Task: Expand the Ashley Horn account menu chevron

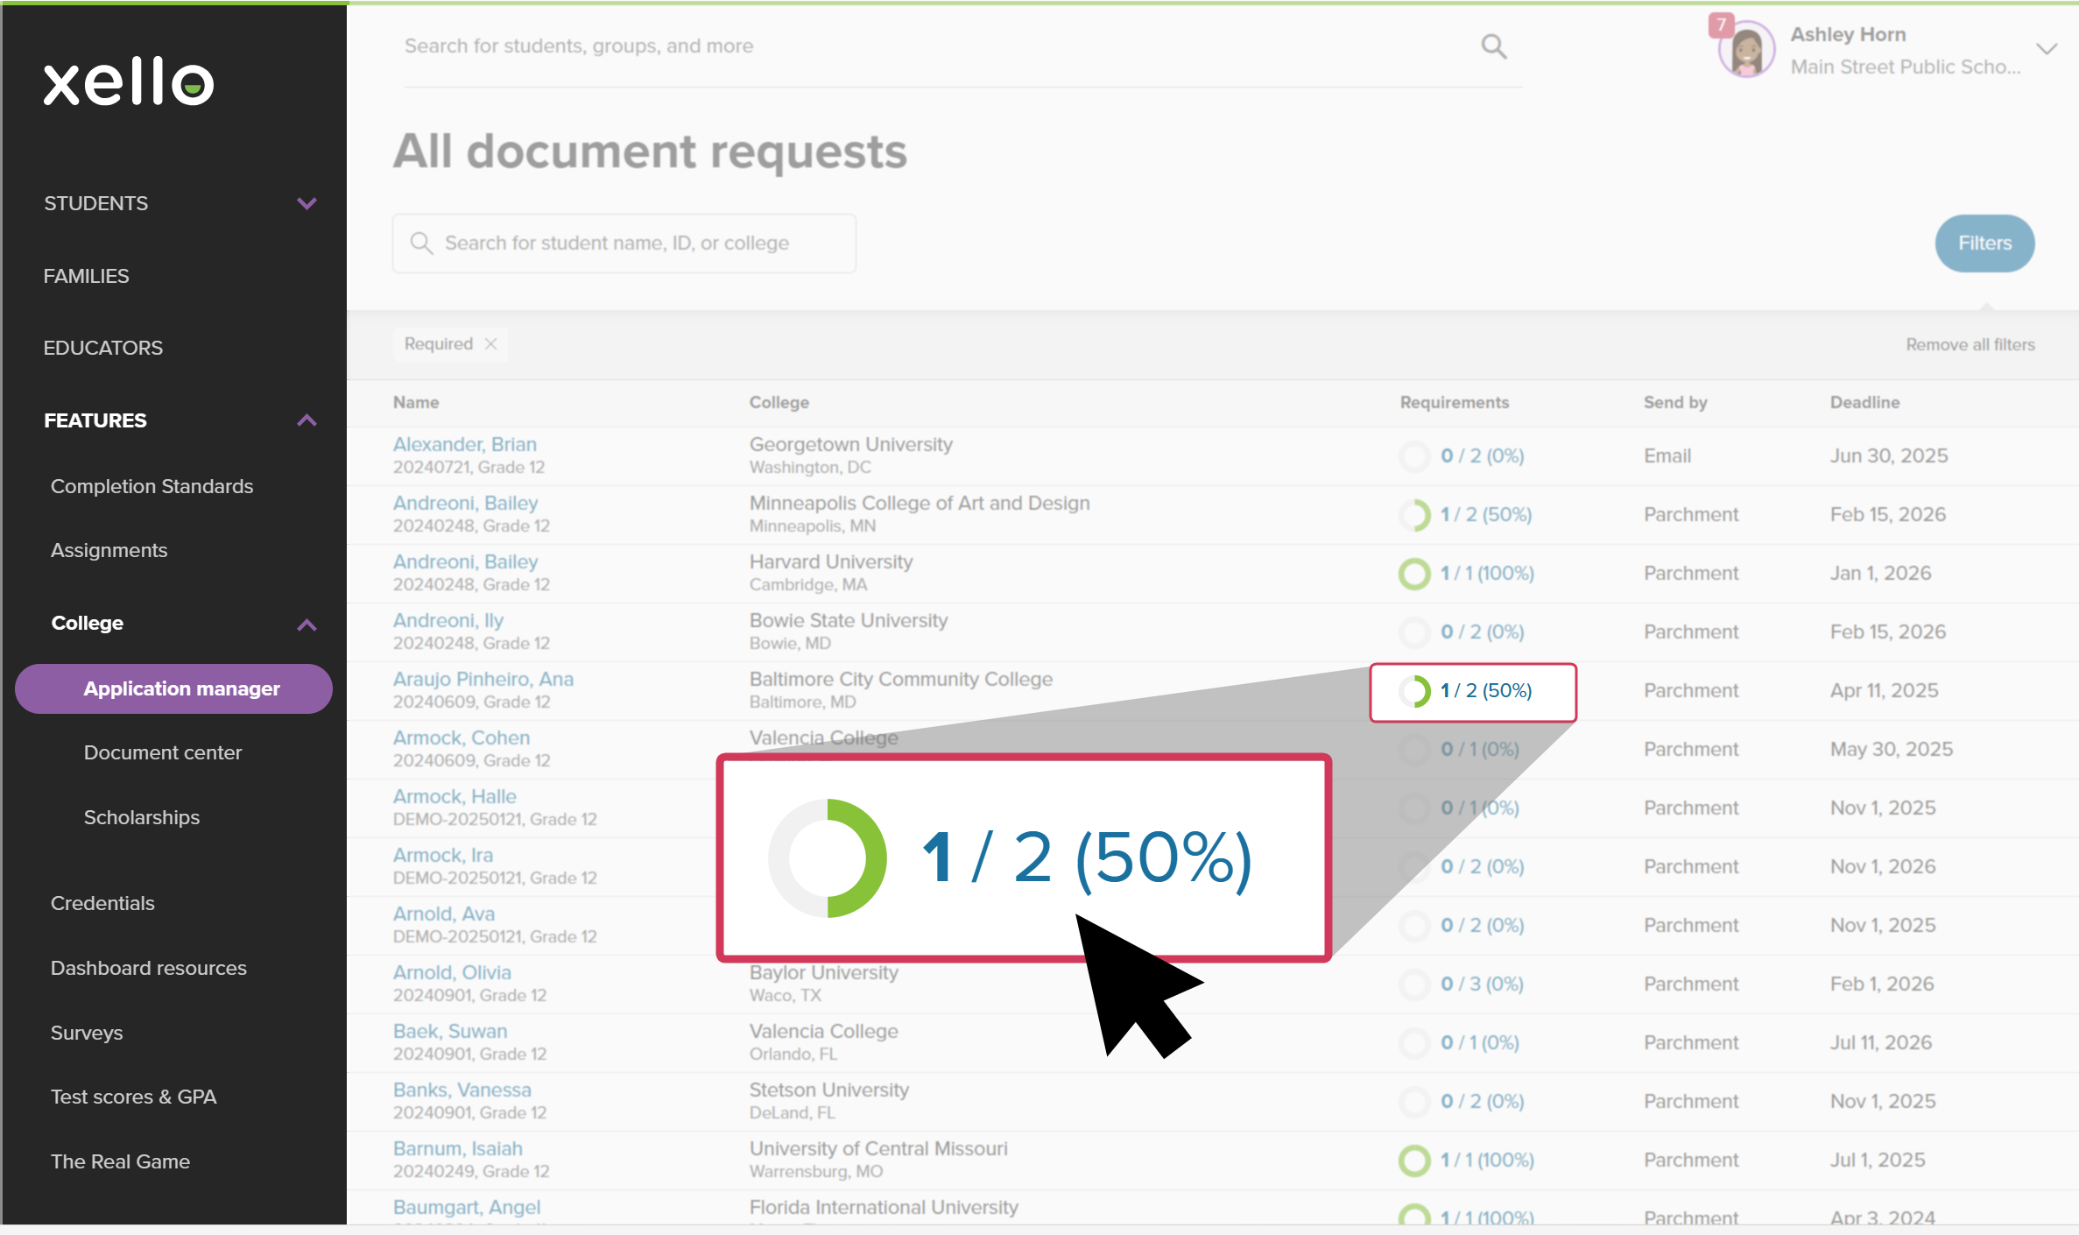Action: 2047,49
